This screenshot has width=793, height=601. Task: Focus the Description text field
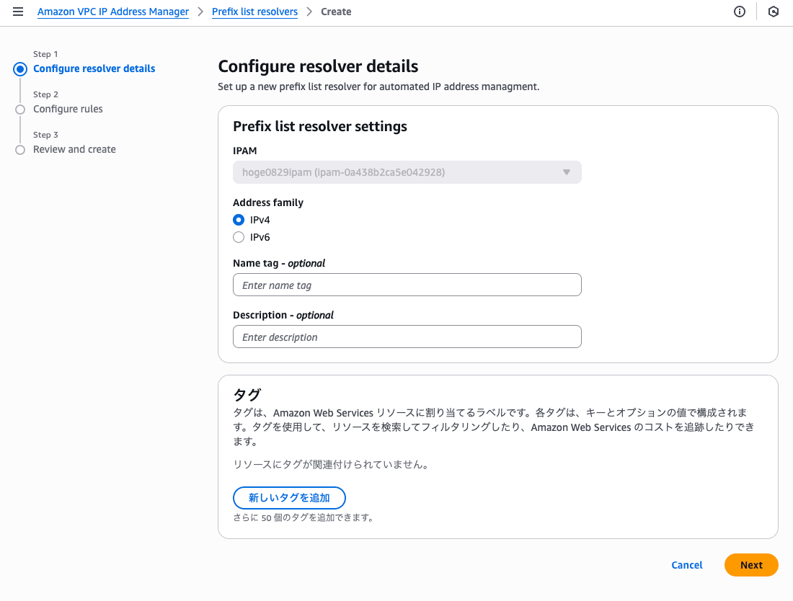tap(407, 337)
